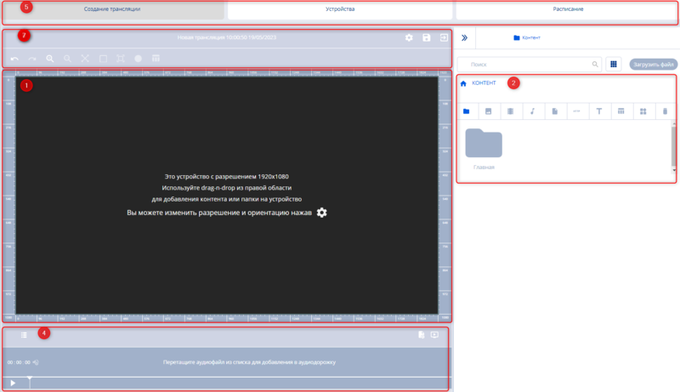Image resolution: width=680 pixels, height=392 pixels.
Task: Select the text 'T' content filter
Action: (x=598, y=111)
